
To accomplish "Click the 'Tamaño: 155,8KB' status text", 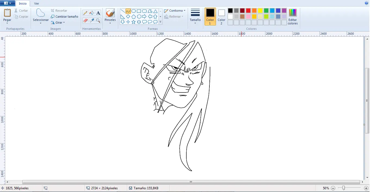I will pyautogui.click(x=146, y=188).
